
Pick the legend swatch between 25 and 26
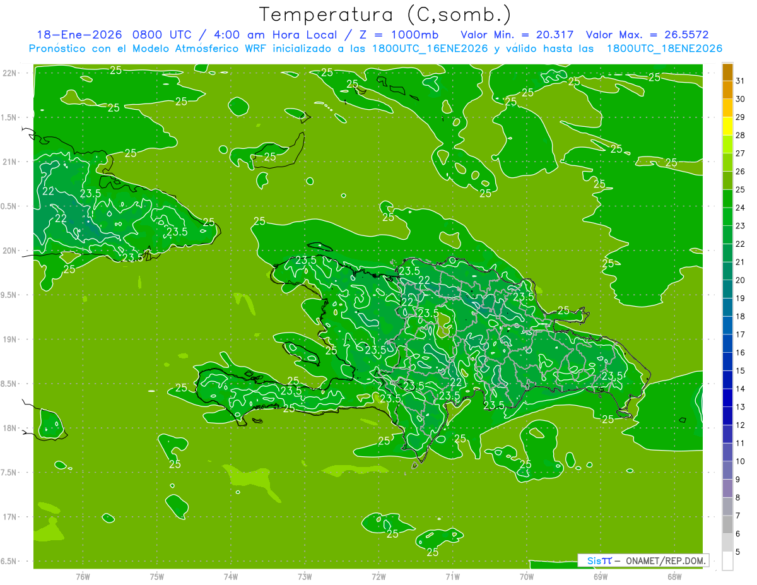(727, 180)
